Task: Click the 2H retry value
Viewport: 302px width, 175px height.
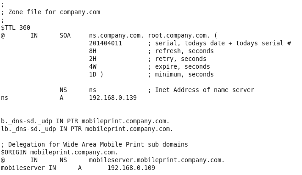Action: [x=93, y=59]
